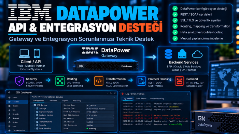Click the 'Received request: /api/order' log line

pos(153,104)
